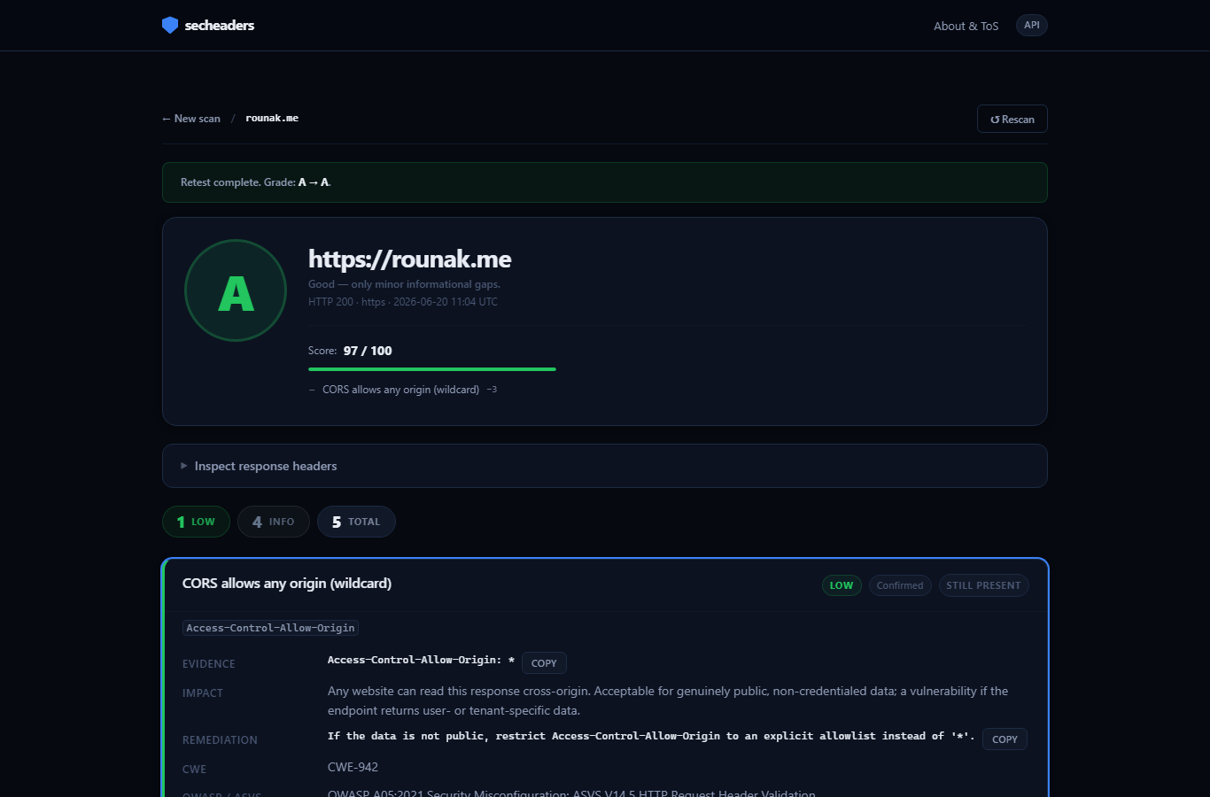Image resolution: width=1210 pixels, height=797 pixels.
Task: Click the CORS allows any origin deduction line
Action: point(403,390)
